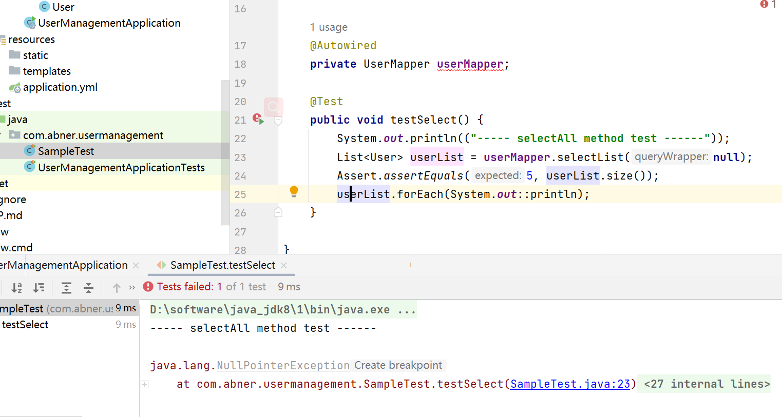Select SampleTest.testSelect run tab
The image size is (782, 417).
(223, 265)
